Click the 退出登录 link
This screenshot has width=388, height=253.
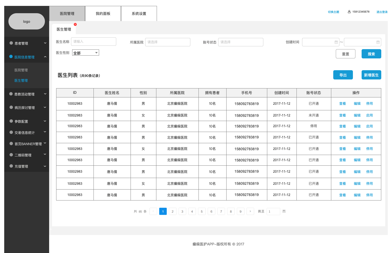(x=382, y=12)
